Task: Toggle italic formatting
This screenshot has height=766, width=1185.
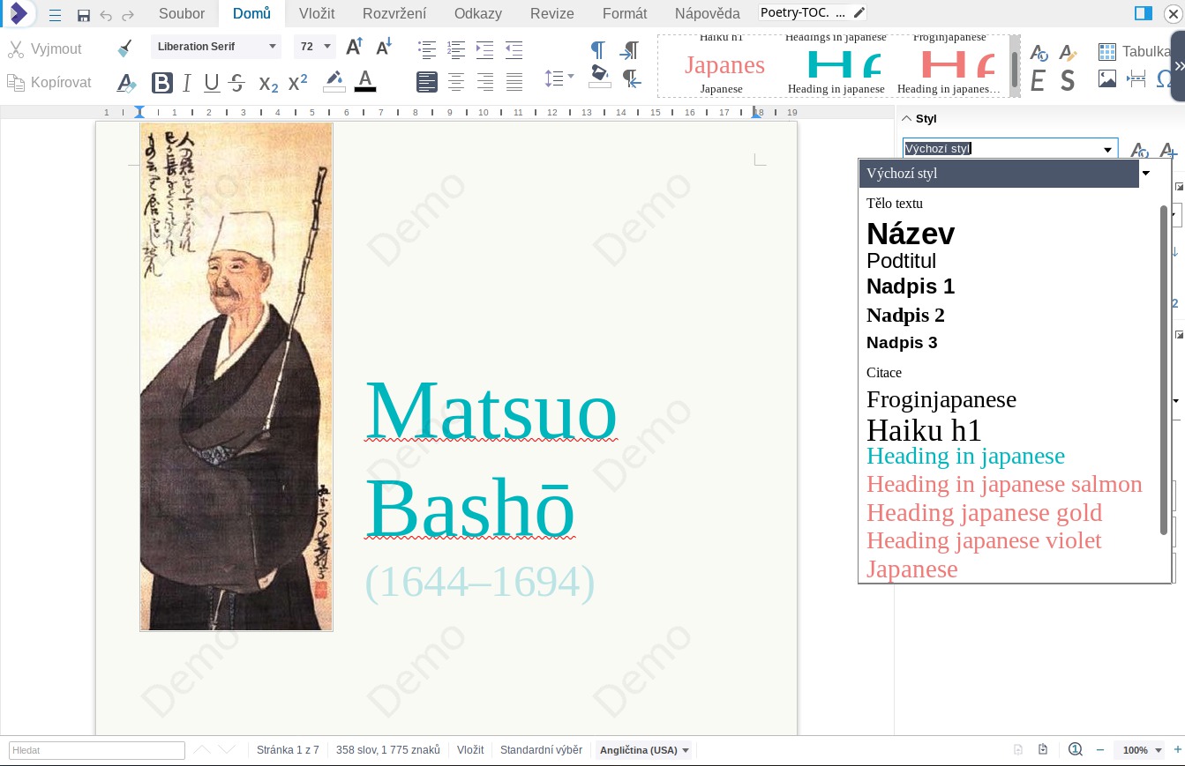Action: [x=186, y=83]
